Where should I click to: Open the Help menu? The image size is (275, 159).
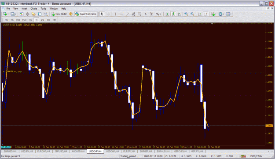(64, 9)
